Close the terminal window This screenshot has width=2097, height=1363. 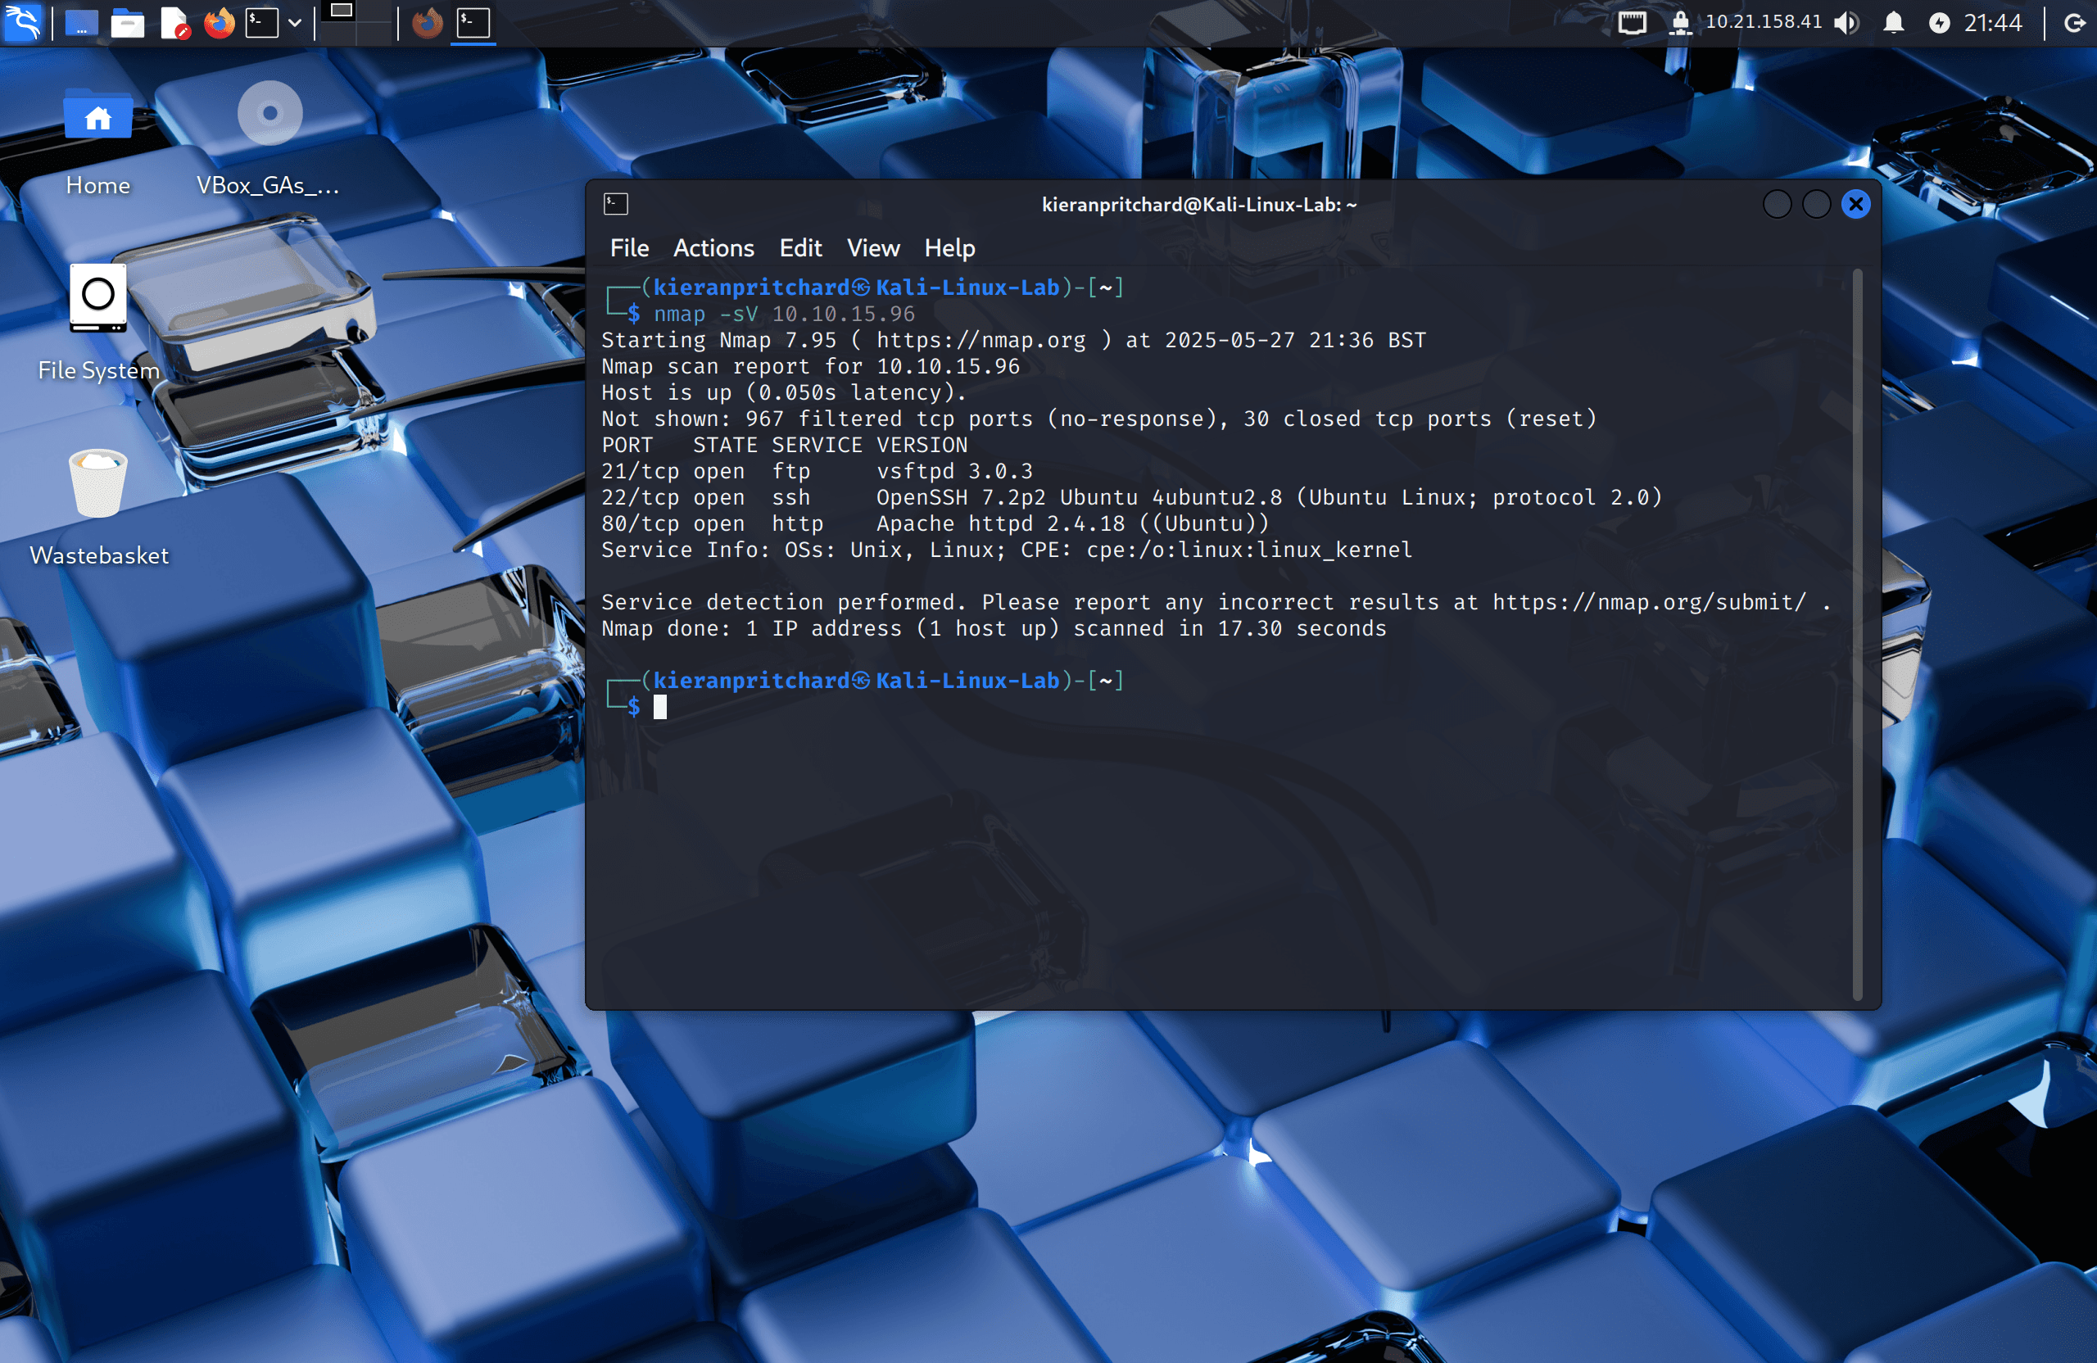pos(1855,205)
